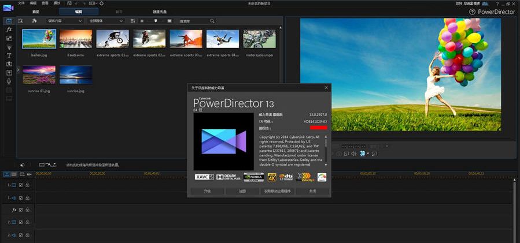Click the large thumbnail size icon
Screen dimensions: 520x243
pyautogui.click(x=170, y=21)
